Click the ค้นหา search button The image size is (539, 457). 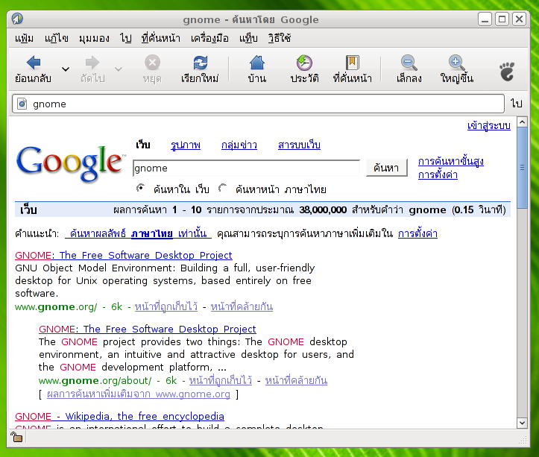[386, 168]
